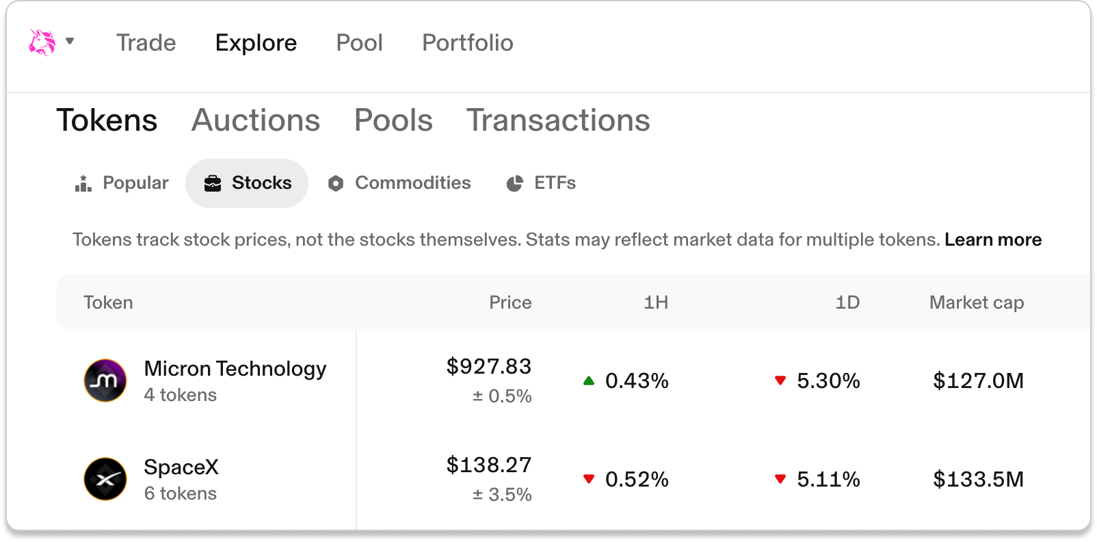This screenshot has height=542, width=1097.
Task: Expand the dropdown arrow beside the unicorn logo
Action: (70, 41)
